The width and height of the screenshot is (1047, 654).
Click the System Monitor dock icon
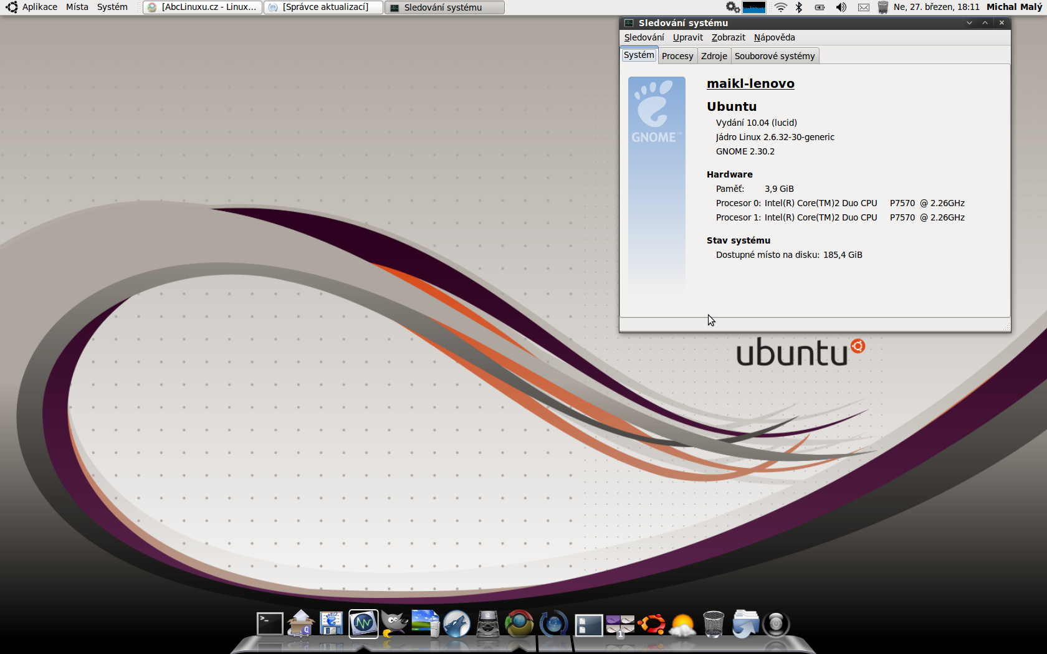(x=363, y=623)
